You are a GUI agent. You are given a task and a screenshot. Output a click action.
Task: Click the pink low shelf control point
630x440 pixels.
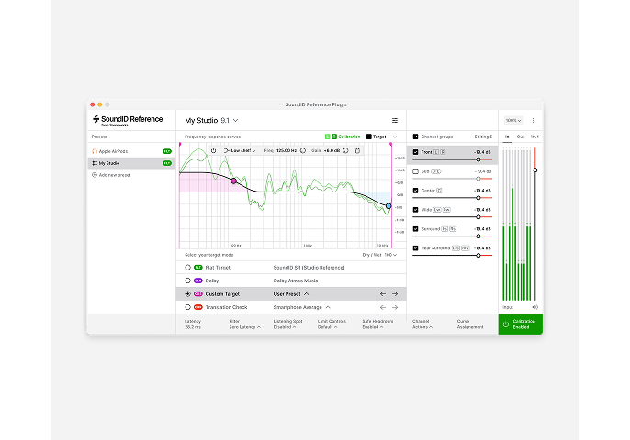pyautogui.click(x=233, y=181)
